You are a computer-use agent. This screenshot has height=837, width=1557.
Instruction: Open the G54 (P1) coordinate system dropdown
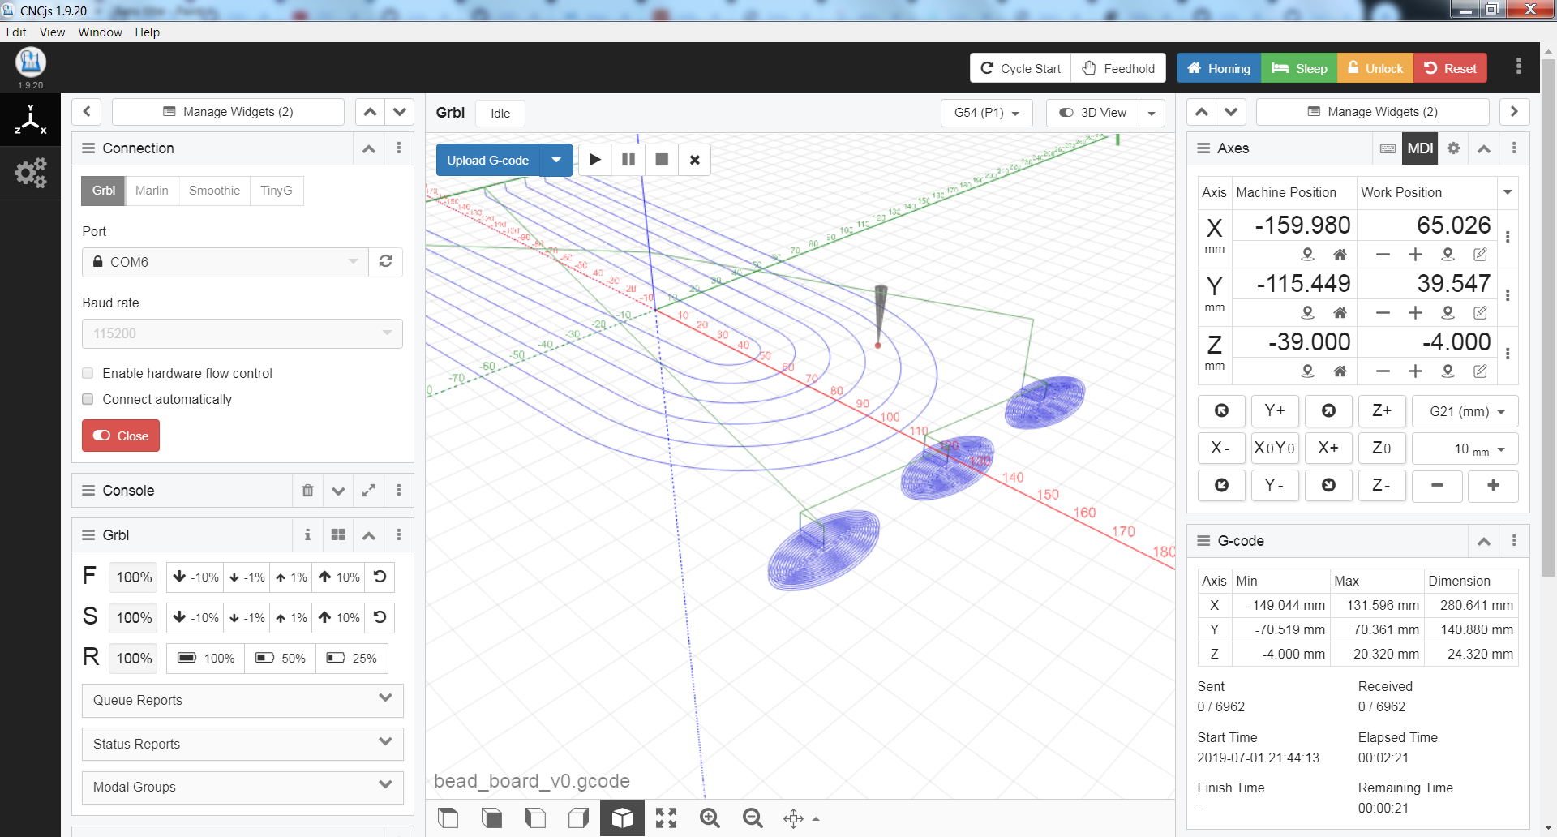[986, 113]
